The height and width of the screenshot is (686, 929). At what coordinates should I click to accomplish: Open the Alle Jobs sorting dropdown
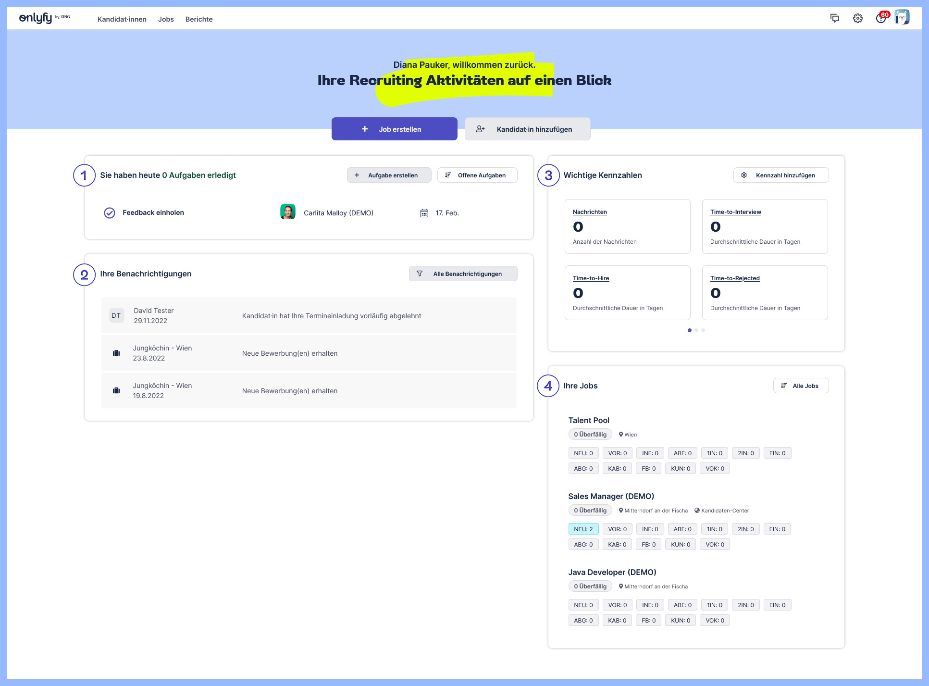(801, 386)
